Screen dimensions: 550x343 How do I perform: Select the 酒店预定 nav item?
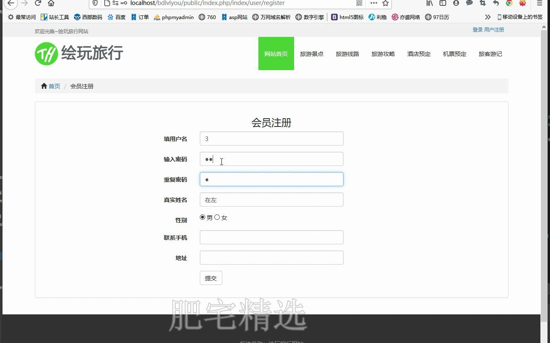pyautogui.click(x=419, y=54)
